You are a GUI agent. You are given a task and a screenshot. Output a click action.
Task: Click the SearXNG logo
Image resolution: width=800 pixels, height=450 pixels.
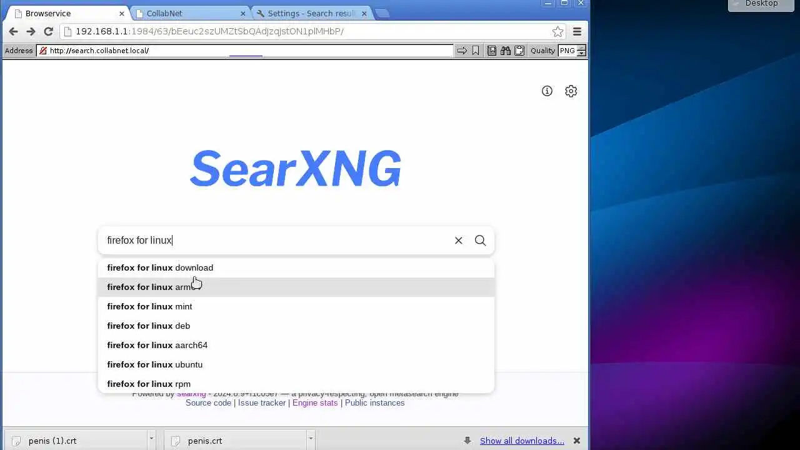click(296, 169)
